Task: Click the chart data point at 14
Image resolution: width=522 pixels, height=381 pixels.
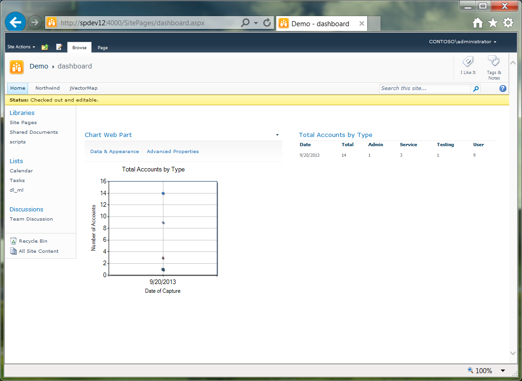Action: (163, 193)
